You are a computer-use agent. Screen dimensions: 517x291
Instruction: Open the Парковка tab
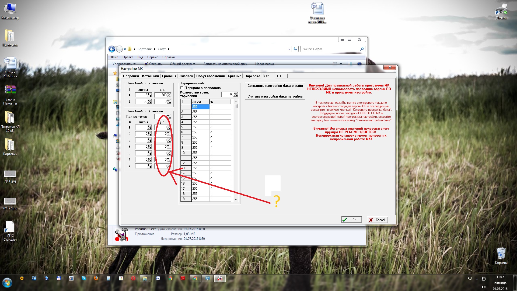[252, 76]
